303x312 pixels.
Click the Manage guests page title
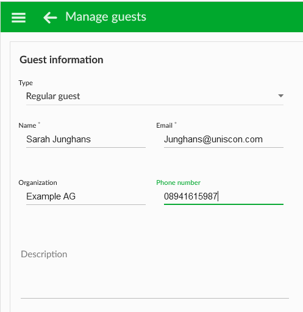[x=105, y=17]
